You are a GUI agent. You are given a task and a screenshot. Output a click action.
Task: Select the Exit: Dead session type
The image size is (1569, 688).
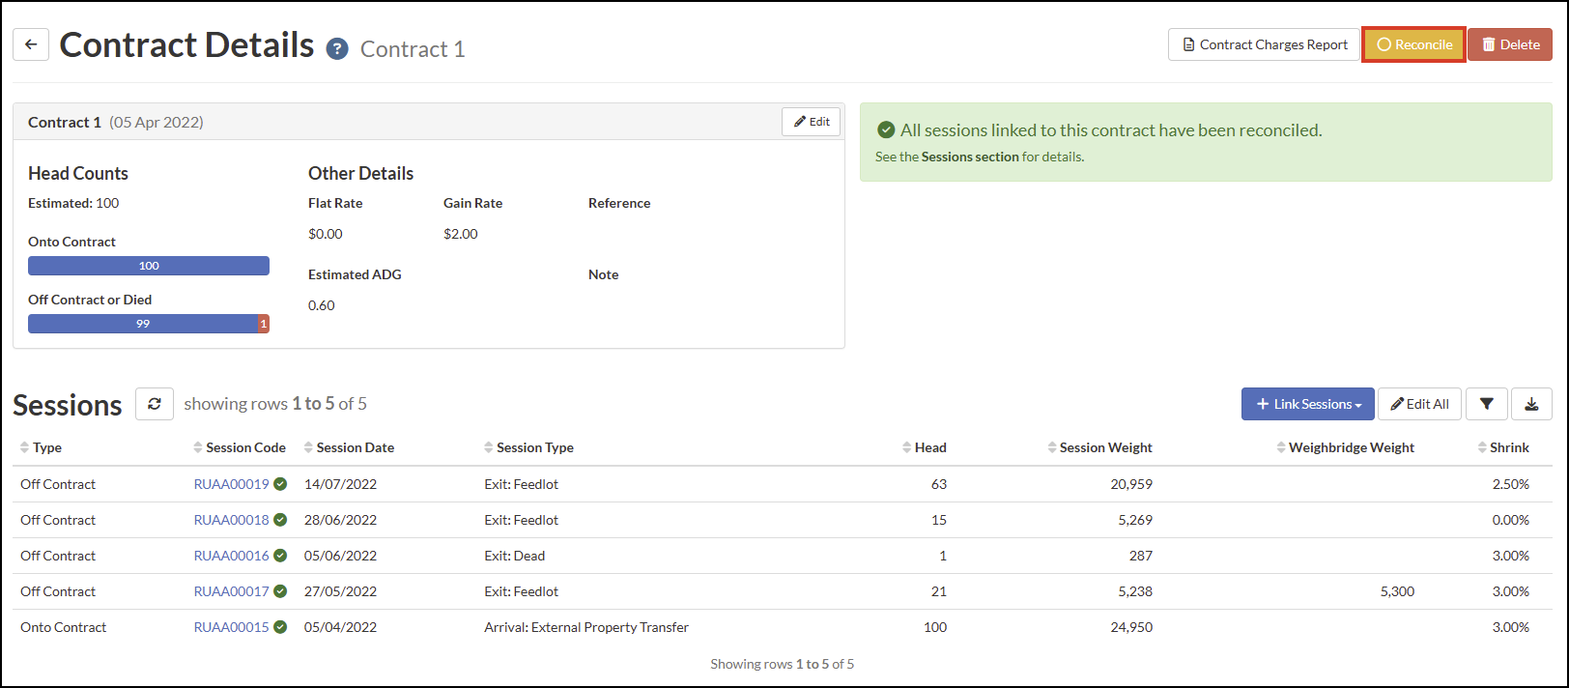(515, 556)
